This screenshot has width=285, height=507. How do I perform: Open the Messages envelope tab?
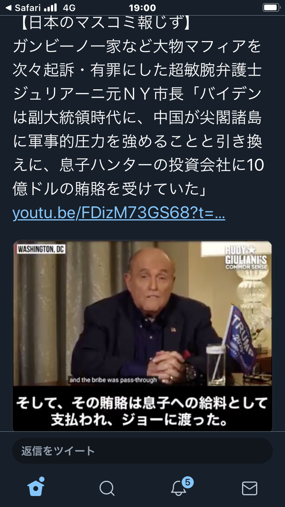[x=249, y=488]
